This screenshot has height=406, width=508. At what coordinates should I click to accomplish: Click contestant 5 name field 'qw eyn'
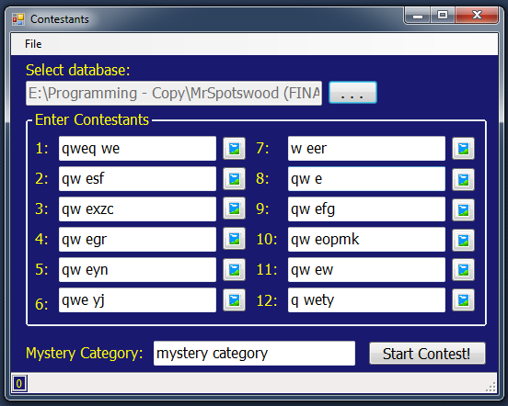click(x=137, y=270)
